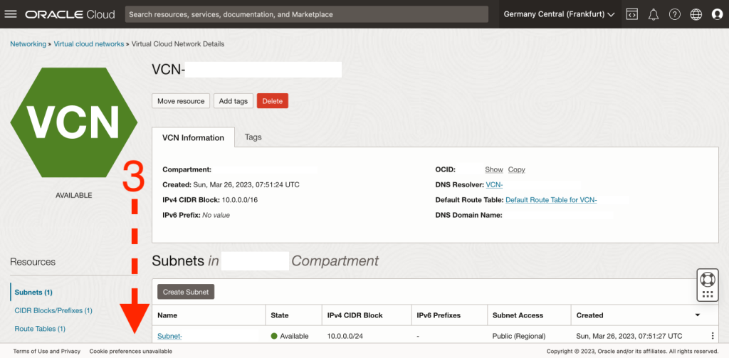The image size is (729, 358).
Task: Click the search resources input field
Action: point(306,14)
